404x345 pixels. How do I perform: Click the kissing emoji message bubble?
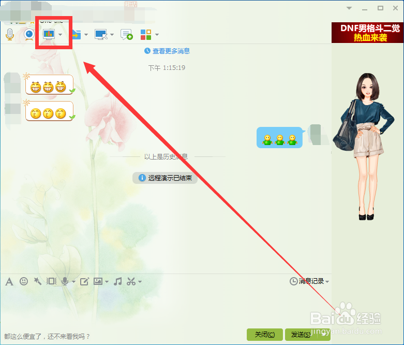coord(49,111)
